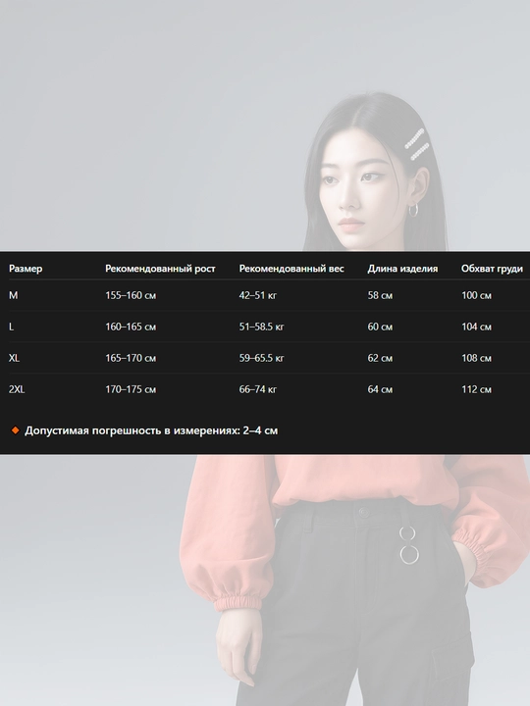This screenshot has height=706, width=530.
Task: Click the Рекомендованный рост column header
Action: click(x=160, y=269)
